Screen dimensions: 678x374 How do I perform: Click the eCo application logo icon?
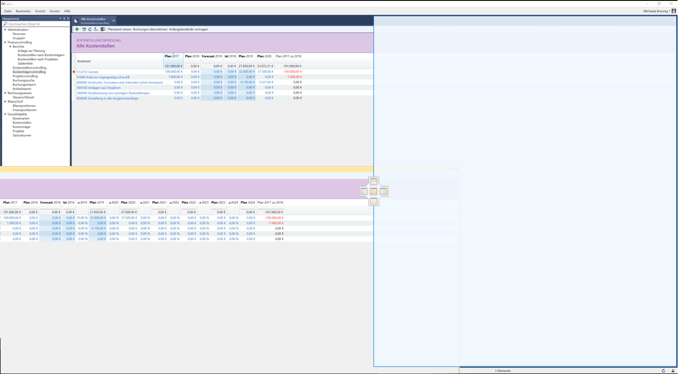click(x=3, y=3)
